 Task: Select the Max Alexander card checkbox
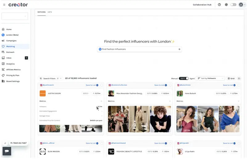tap(170, 85)
